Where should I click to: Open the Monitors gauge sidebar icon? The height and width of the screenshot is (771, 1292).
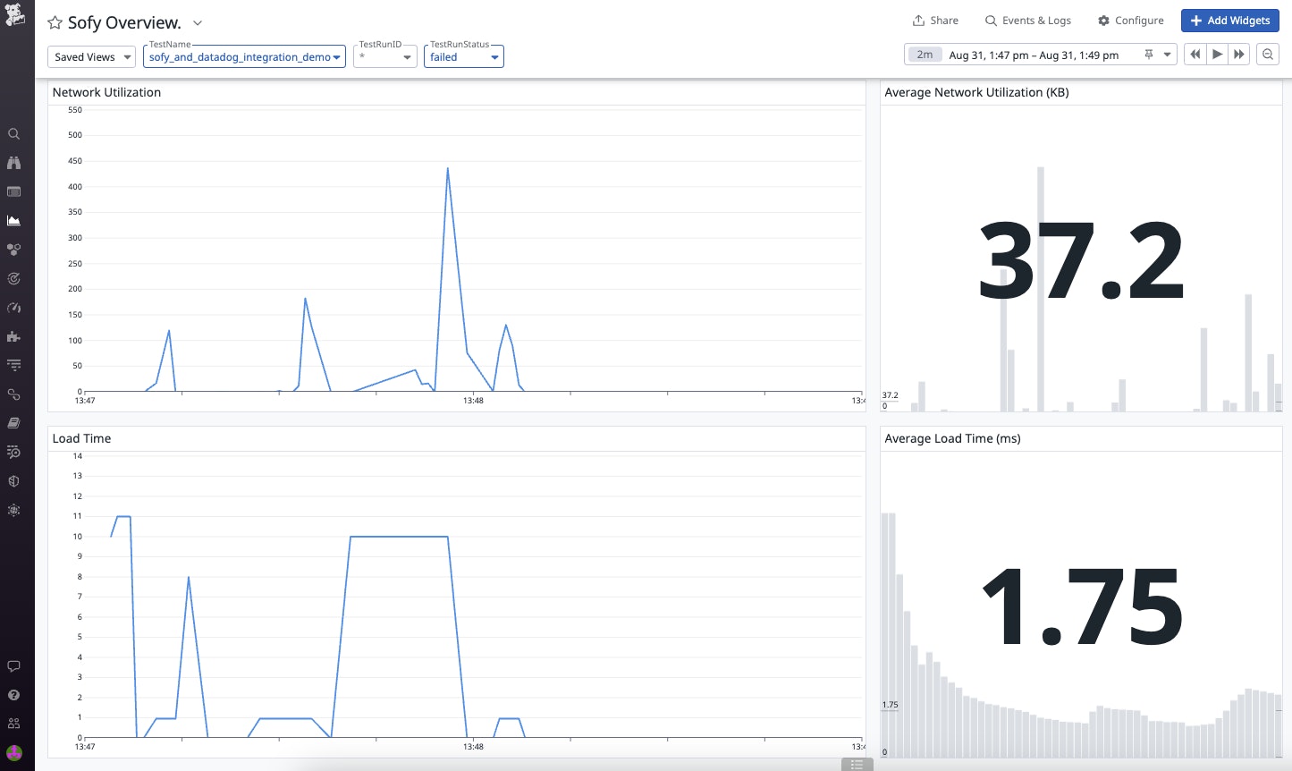click(13, 307)
